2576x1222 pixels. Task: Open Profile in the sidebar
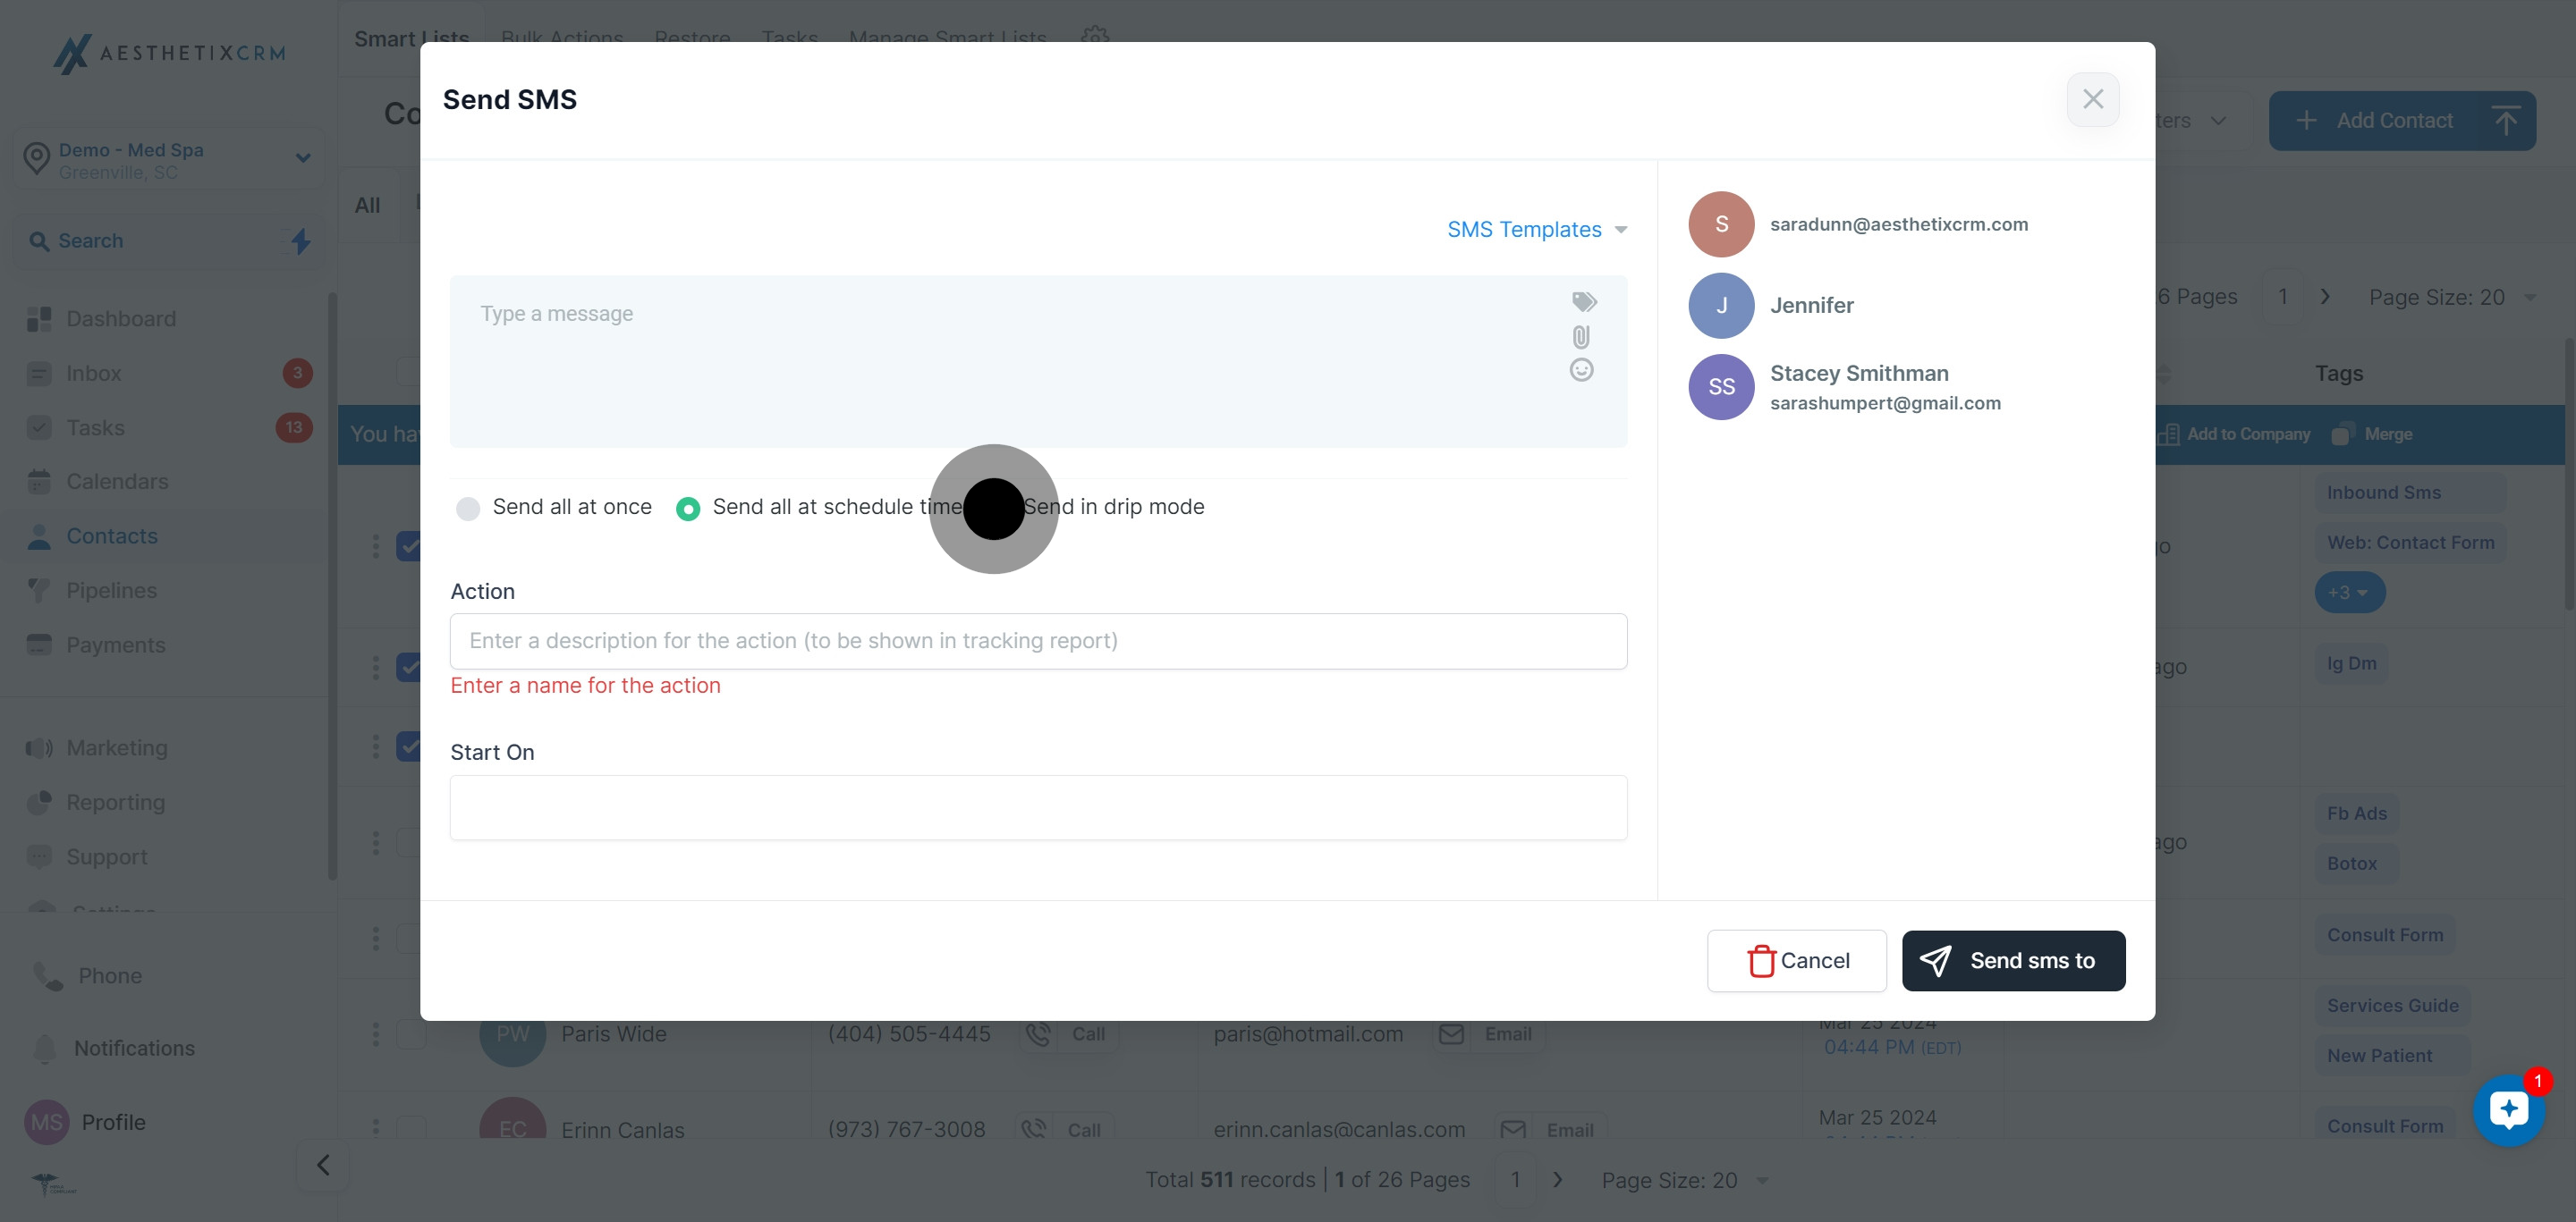click(113, 1122)
